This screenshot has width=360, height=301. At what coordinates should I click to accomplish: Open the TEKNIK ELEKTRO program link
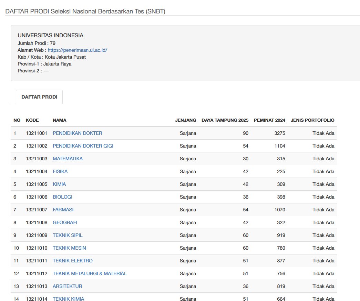tap(73, 261)
